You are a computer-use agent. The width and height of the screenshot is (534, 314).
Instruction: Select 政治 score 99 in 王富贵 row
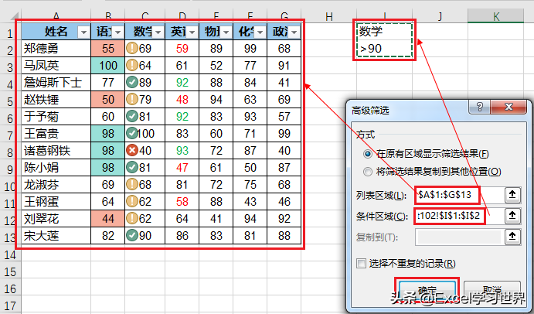point(284,134)
